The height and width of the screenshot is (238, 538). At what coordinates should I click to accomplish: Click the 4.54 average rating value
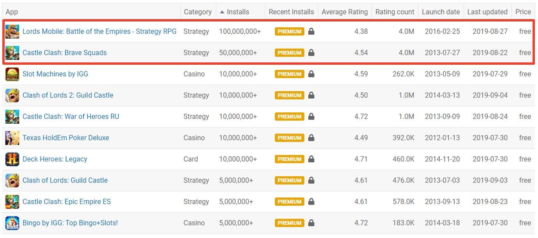361,52
